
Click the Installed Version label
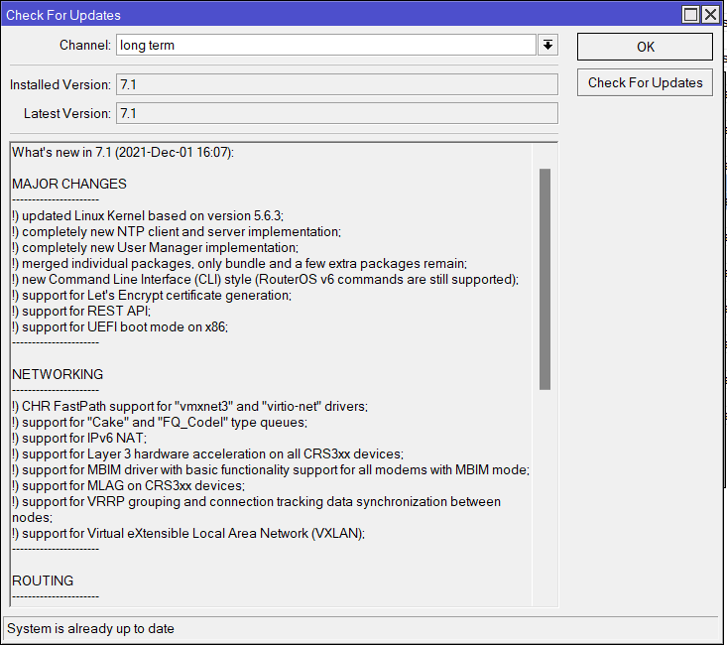pyautogui.click(x=61, y=84)
